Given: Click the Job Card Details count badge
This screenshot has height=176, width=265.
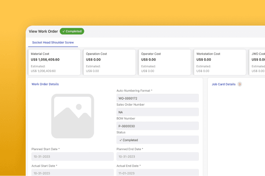Looking at the screenshot, I should point(239,84).
